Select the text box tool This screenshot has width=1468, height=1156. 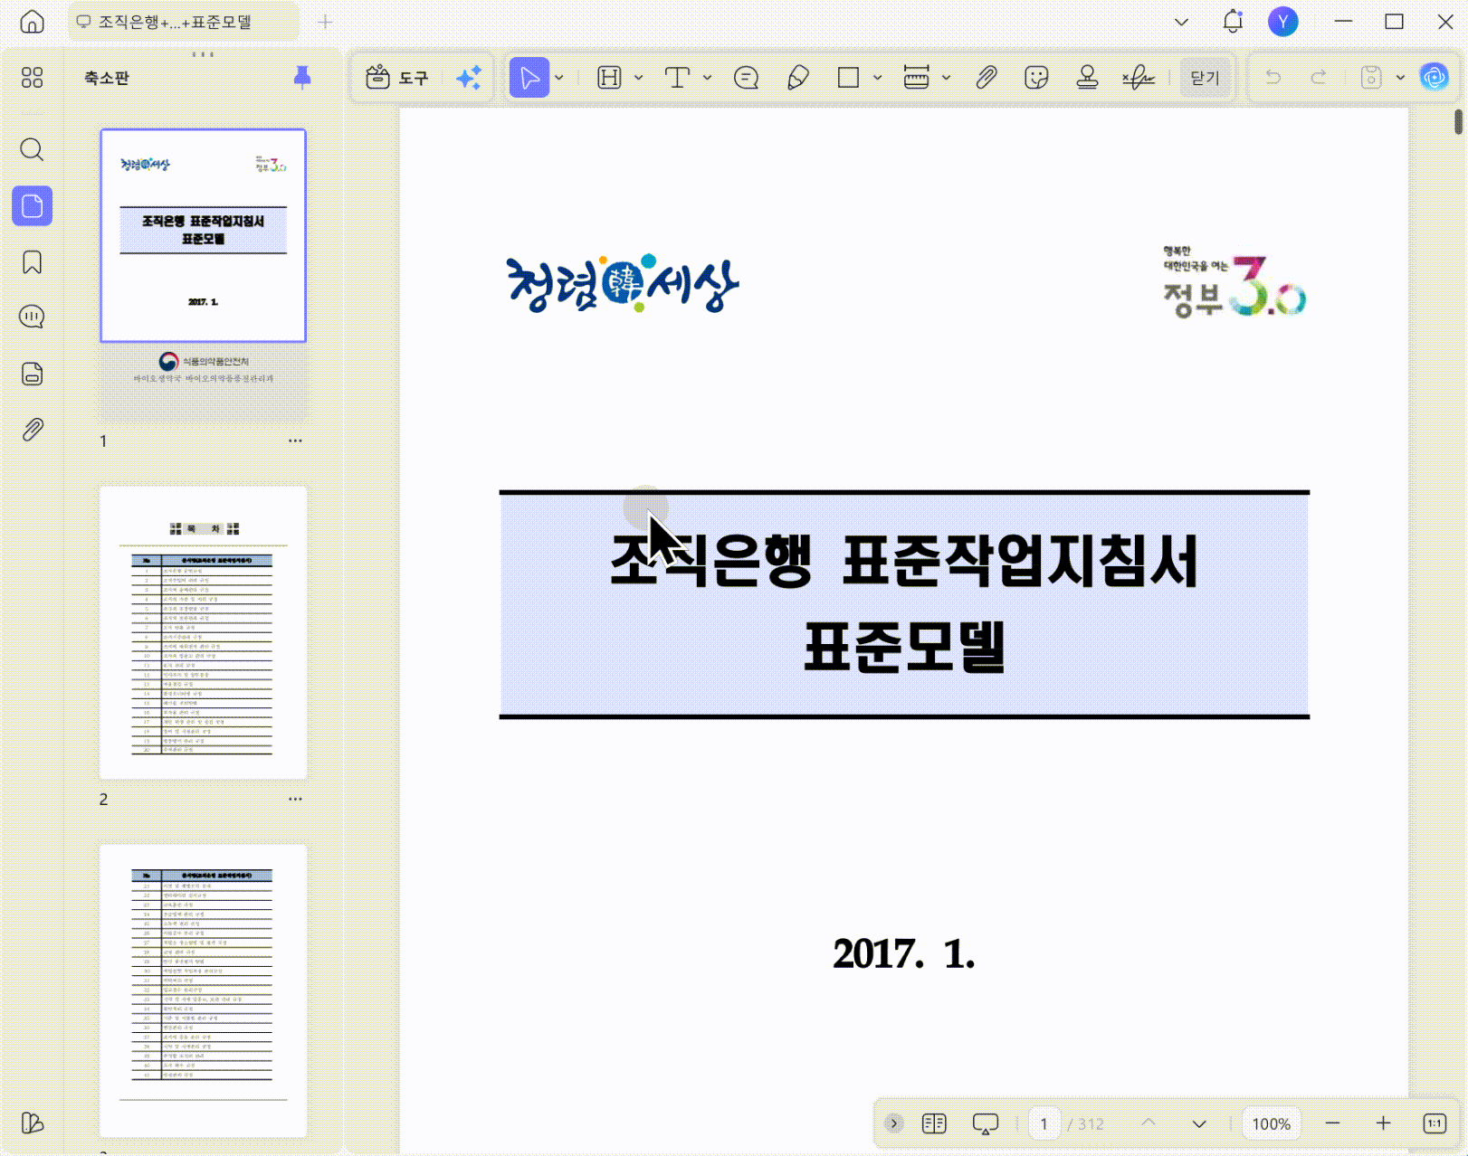(x=677, y=78)
